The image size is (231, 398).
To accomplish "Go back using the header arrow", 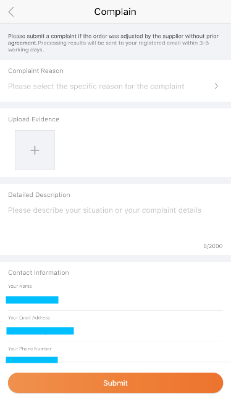I will point(11,12).
